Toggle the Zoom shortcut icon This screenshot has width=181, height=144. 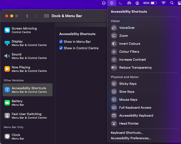point(114,36)
